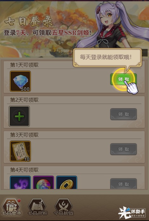Tap the summon scroll icon with 10
The width and height of the screenshot is (149, 221).
click(20, 151)
